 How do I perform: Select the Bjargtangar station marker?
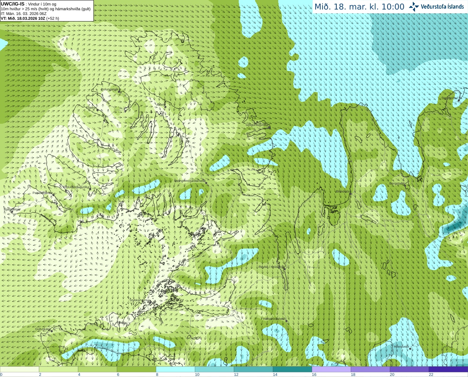point(12,212)
